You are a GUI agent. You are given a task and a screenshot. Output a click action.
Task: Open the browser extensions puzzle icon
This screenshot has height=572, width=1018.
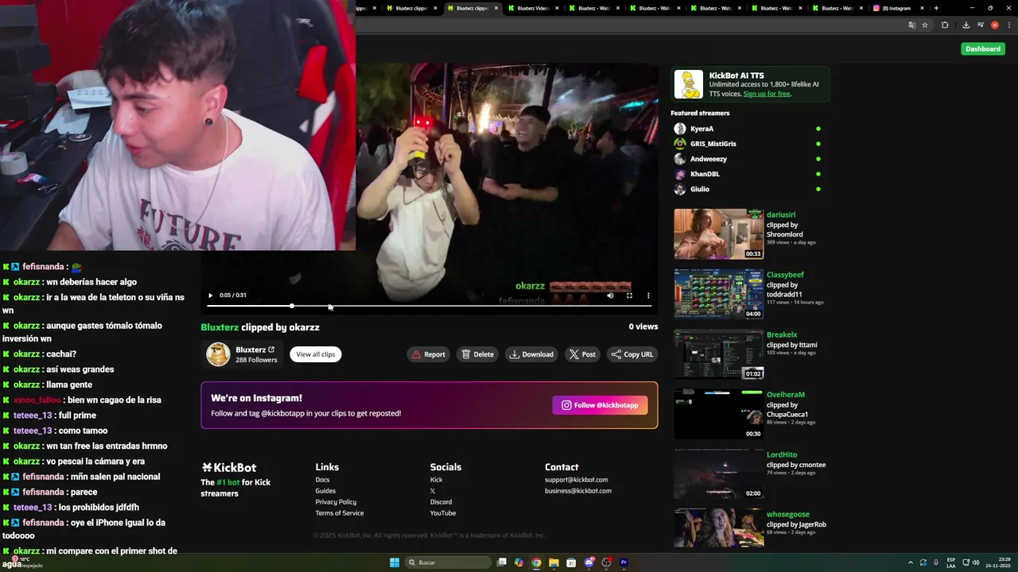pyautogui.click(x=945, y=25)
